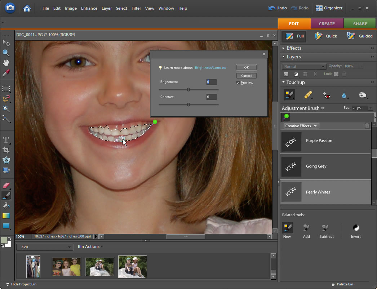Open the Filter menu
The height and width of the screenshot is (289, 377).
pyautogui.click(x=136, y=8)
